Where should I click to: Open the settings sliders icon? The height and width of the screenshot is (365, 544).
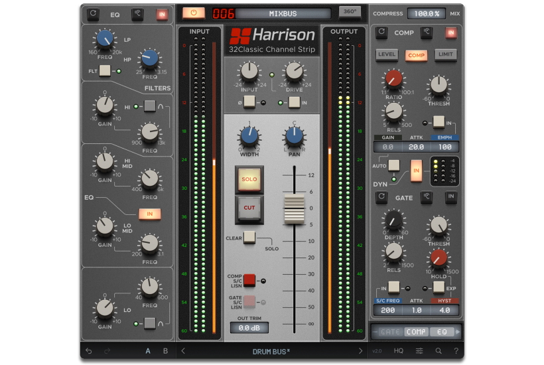tap(419, 351)
